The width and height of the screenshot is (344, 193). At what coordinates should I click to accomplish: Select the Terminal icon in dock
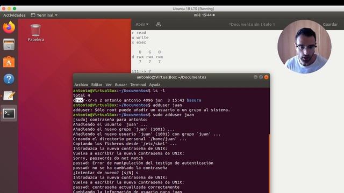pos(9,113)
